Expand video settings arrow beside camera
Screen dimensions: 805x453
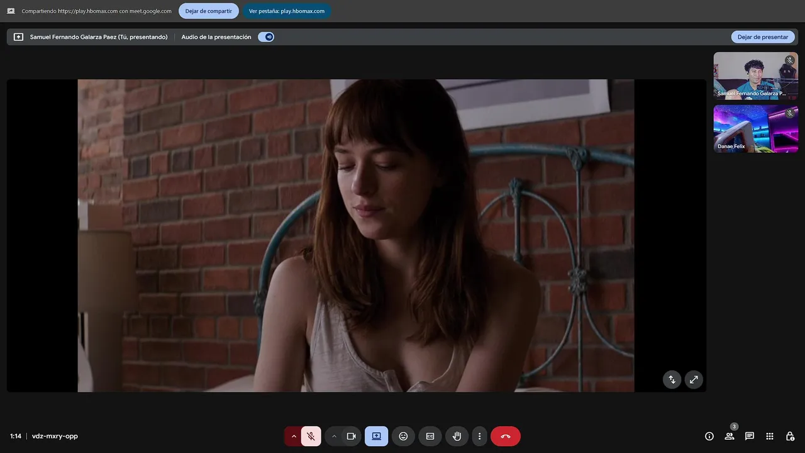(334, 436)
